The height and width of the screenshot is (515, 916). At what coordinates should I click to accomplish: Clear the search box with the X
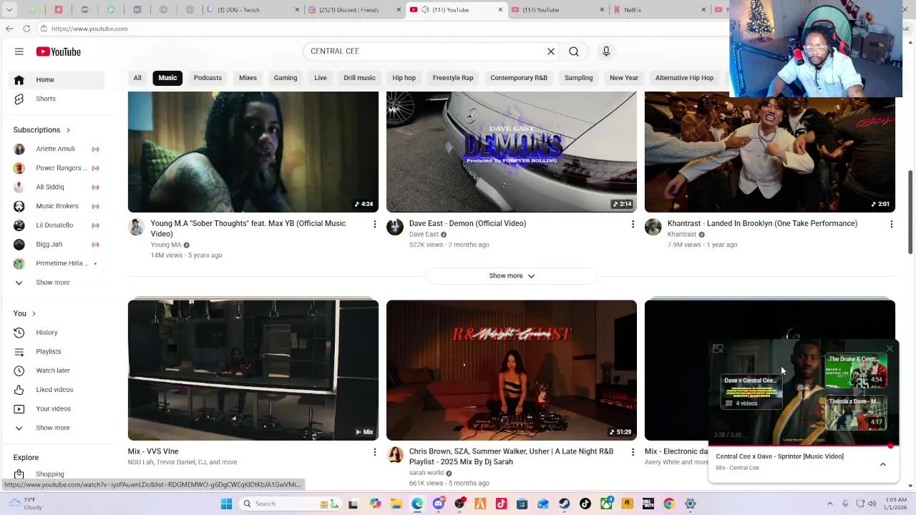551,51
